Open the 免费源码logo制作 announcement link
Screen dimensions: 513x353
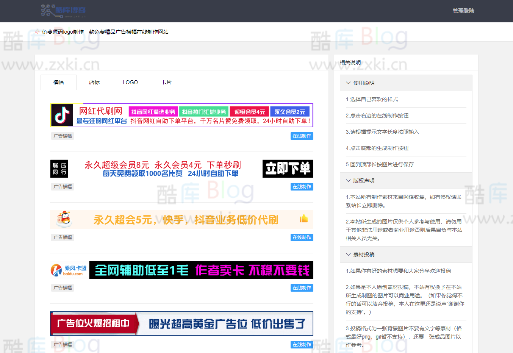point(105,32)
